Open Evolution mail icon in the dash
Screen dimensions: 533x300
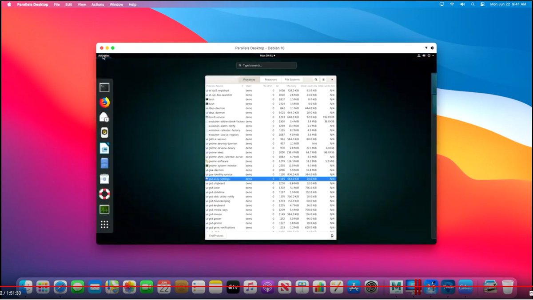pyautogui.click(x=104, y=117)
